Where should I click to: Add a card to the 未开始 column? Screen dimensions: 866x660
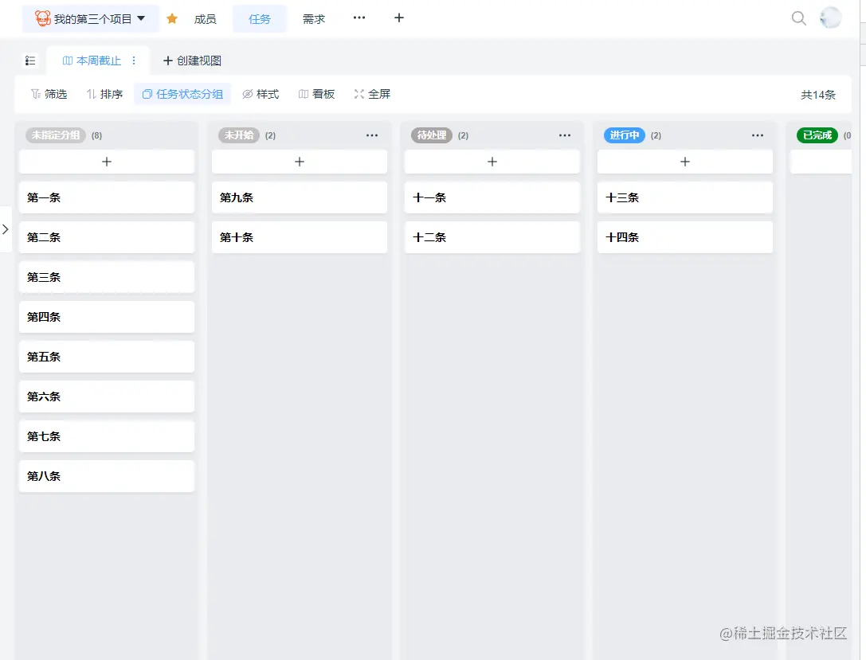pos(300,162)
